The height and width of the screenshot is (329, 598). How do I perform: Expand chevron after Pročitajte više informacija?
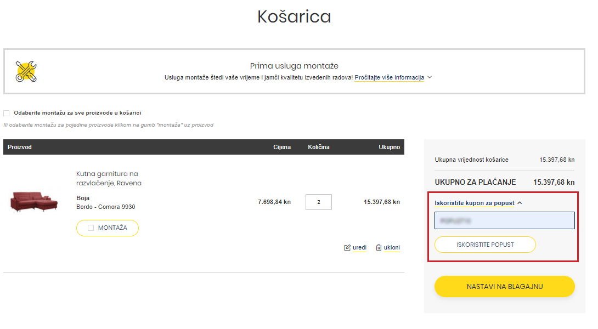(430, 77)
